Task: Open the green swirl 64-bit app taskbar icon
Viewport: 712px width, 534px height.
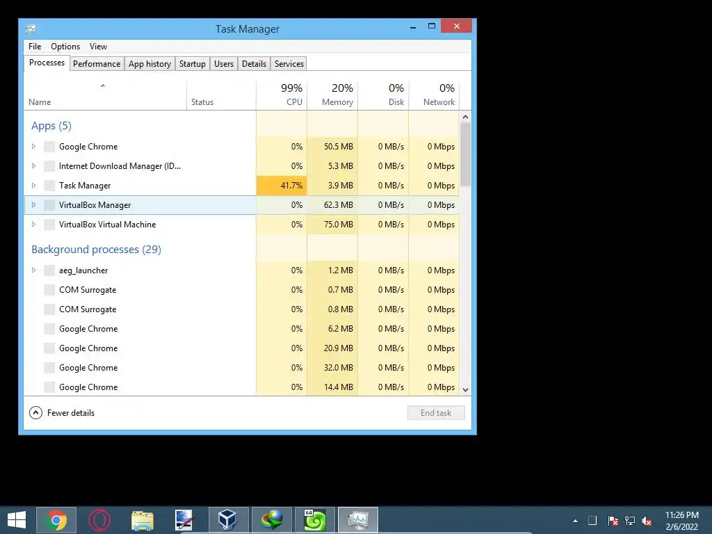Action: pyautogui.click(x=315, y=520)
